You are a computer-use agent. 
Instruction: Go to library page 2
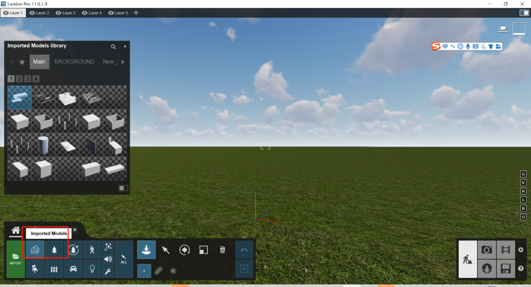(19, 79)
